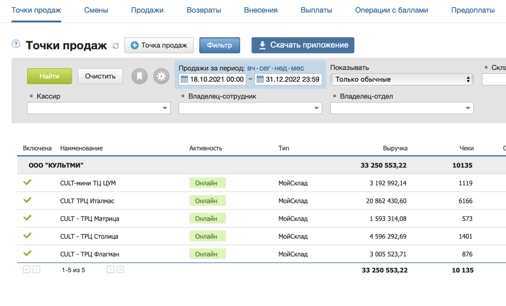The image size is (506, 306).
Task: Open CULT ТРЦ Италмас sales point
Action: [x=87, y=201]
